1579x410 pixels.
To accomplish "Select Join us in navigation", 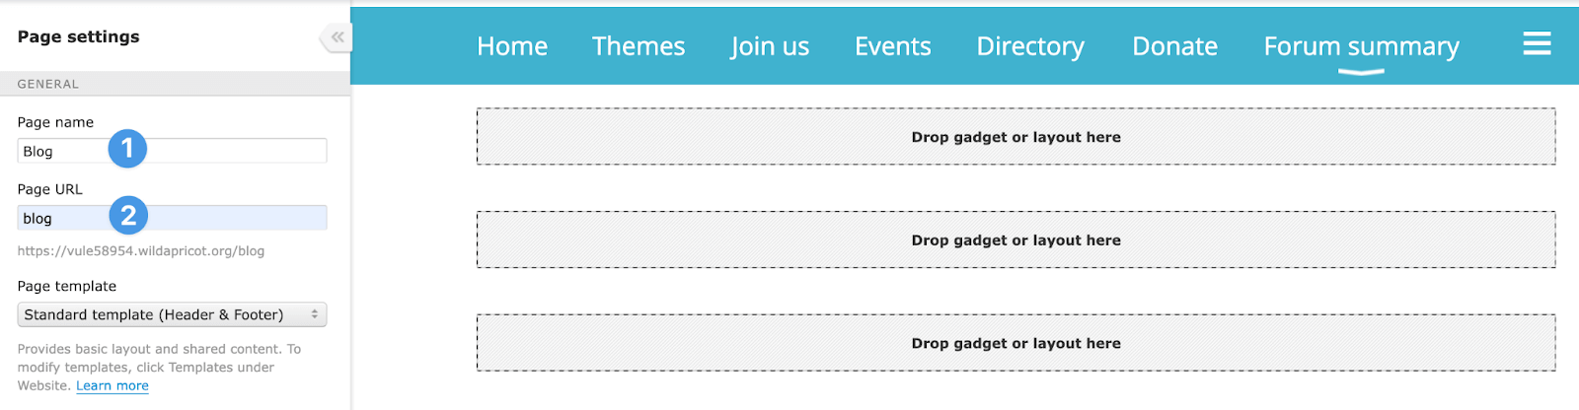I will click(770, 46).
